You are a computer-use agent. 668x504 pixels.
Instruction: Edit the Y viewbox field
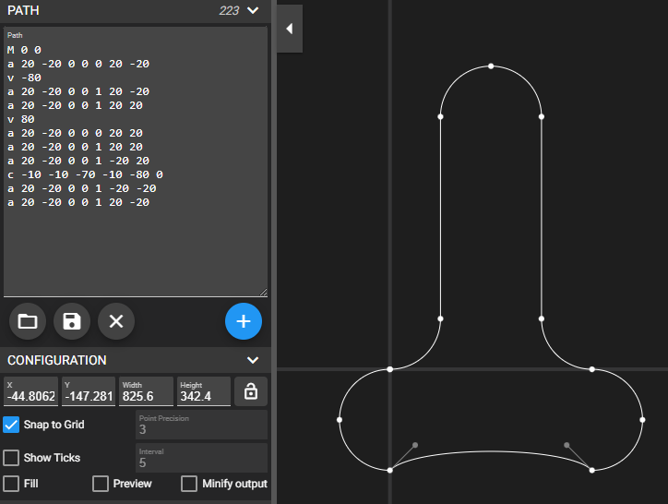(x=89, y=391)
